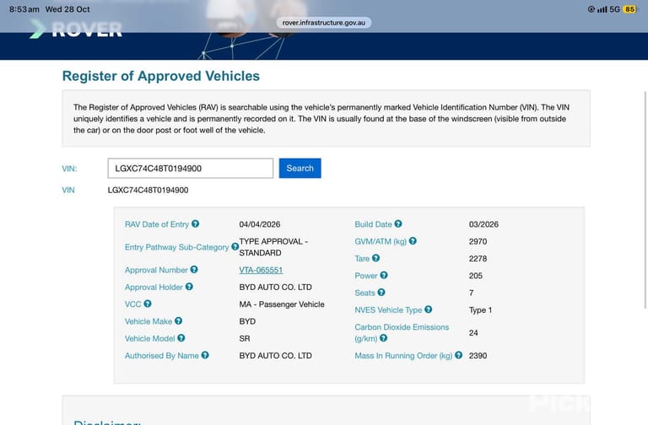Image resolution: width=648 pixels, height=425 pixels.
Task: Open help icon beside Vehicle Make
Action: tap(179, 321)
